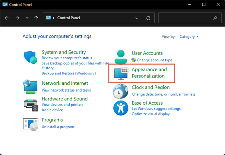Screen dimensions: 225x155
Task: Click the Add a device link
Action: click(52, 110)
